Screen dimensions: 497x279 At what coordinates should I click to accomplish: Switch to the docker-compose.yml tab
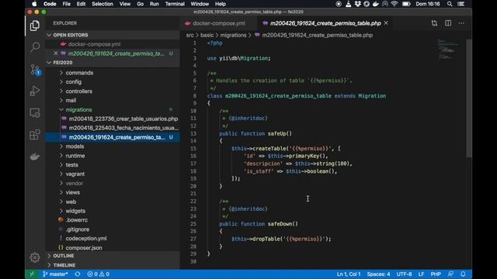click(218, 23)
